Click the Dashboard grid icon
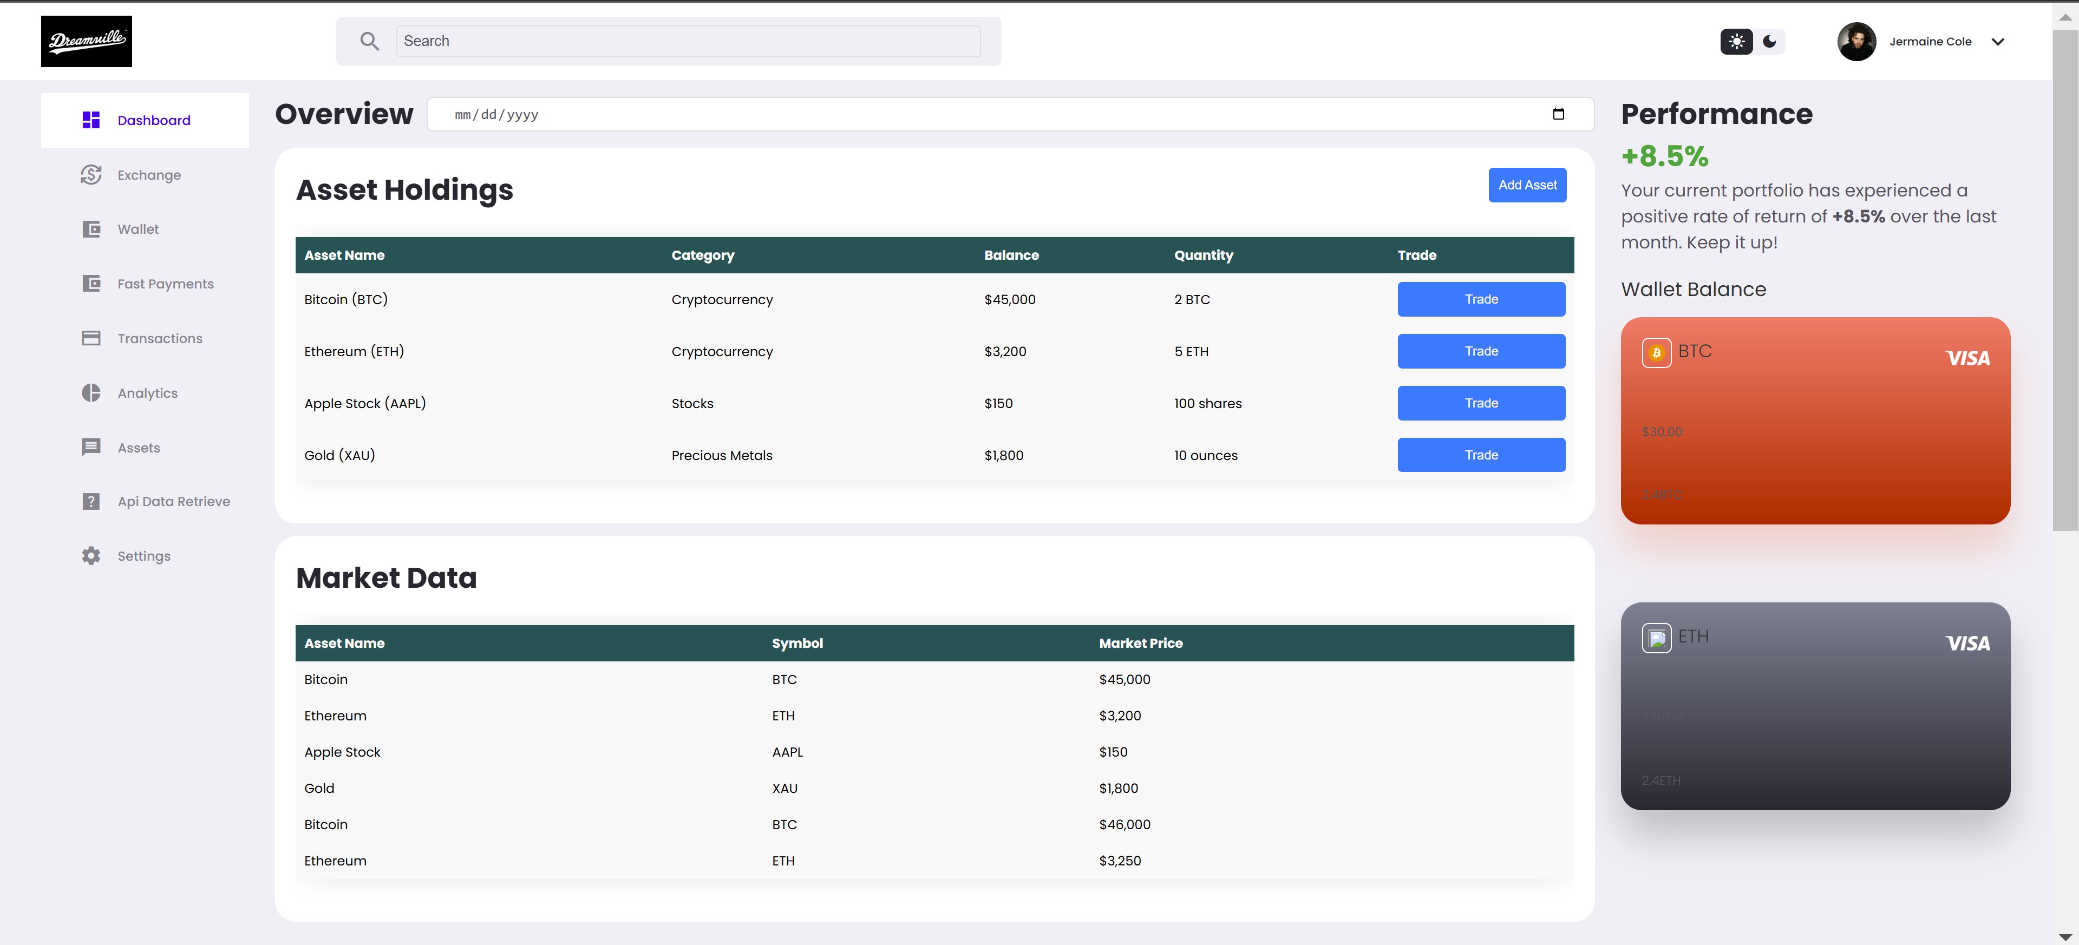The image size is (2079, 945). point(91,120)
